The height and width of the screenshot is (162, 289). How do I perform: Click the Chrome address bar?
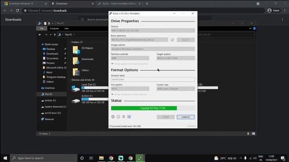point(144,11)
